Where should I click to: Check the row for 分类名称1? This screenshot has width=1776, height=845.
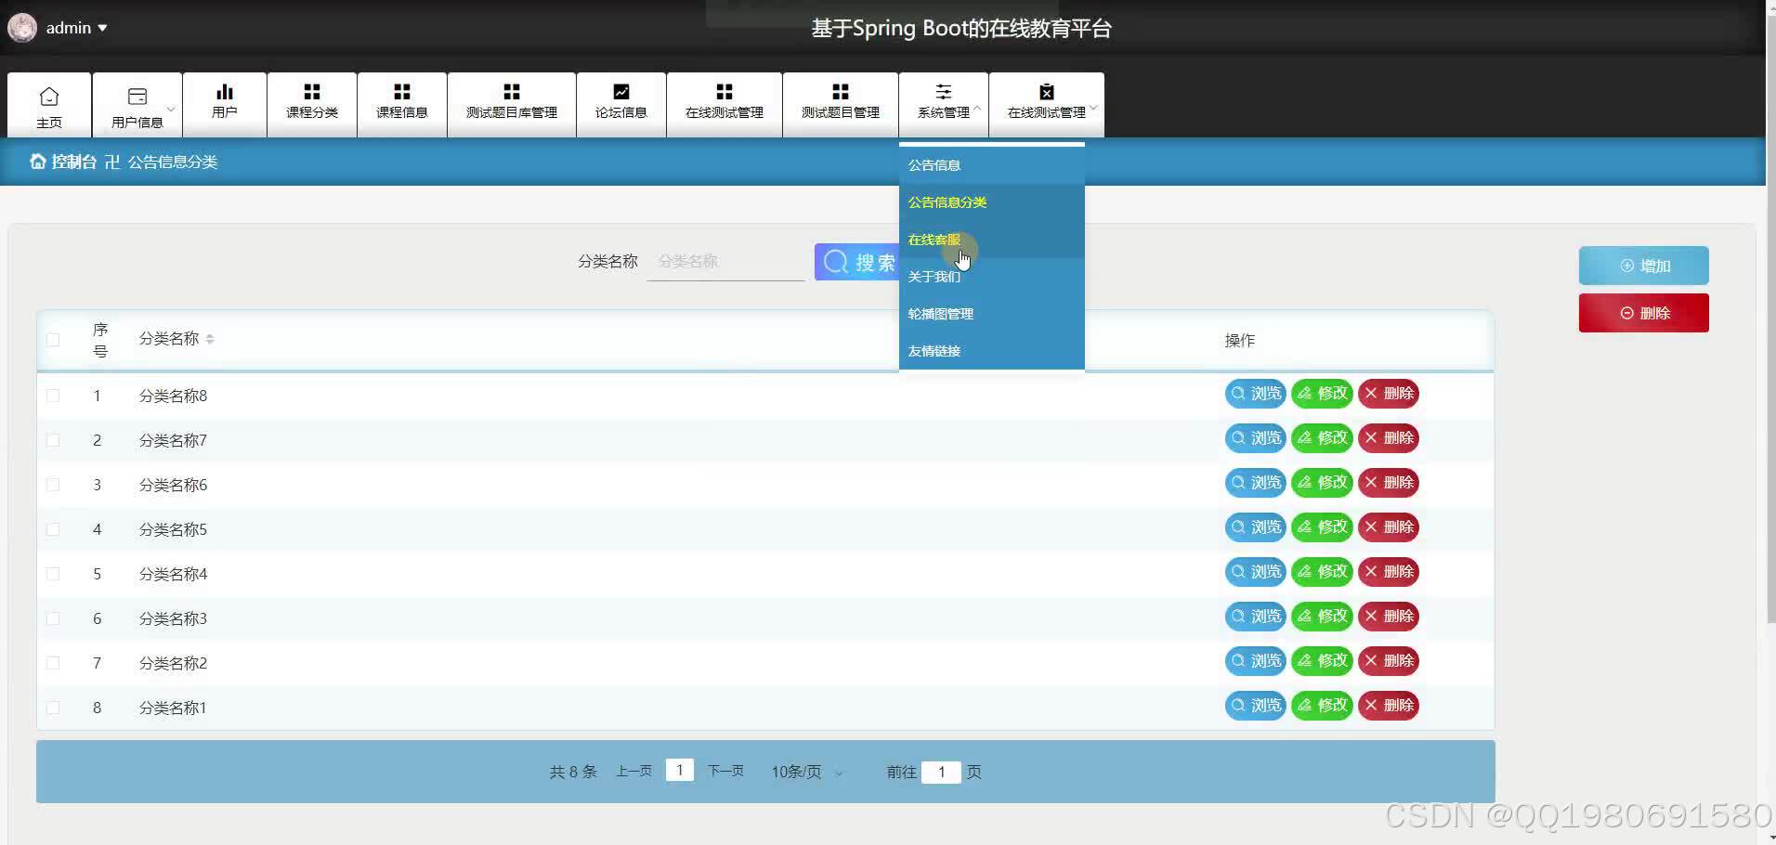pyautogui.click(x=53, y=708)
